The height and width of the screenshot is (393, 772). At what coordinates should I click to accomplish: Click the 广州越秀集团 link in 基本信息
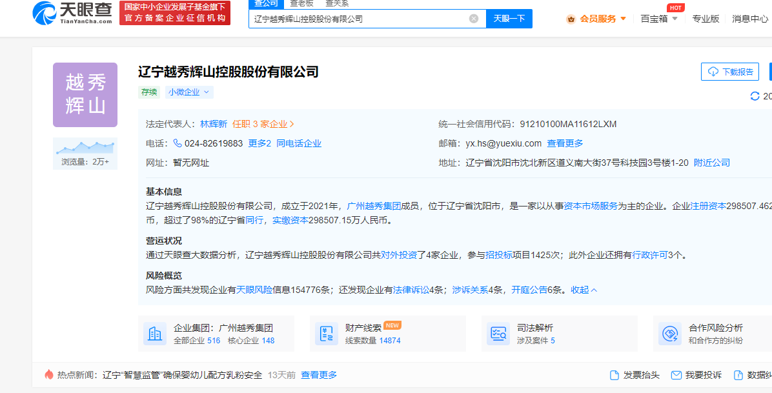374,206
